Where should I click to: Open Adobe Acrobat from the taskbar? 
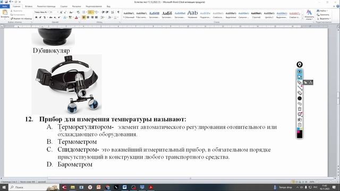(151, 187)
